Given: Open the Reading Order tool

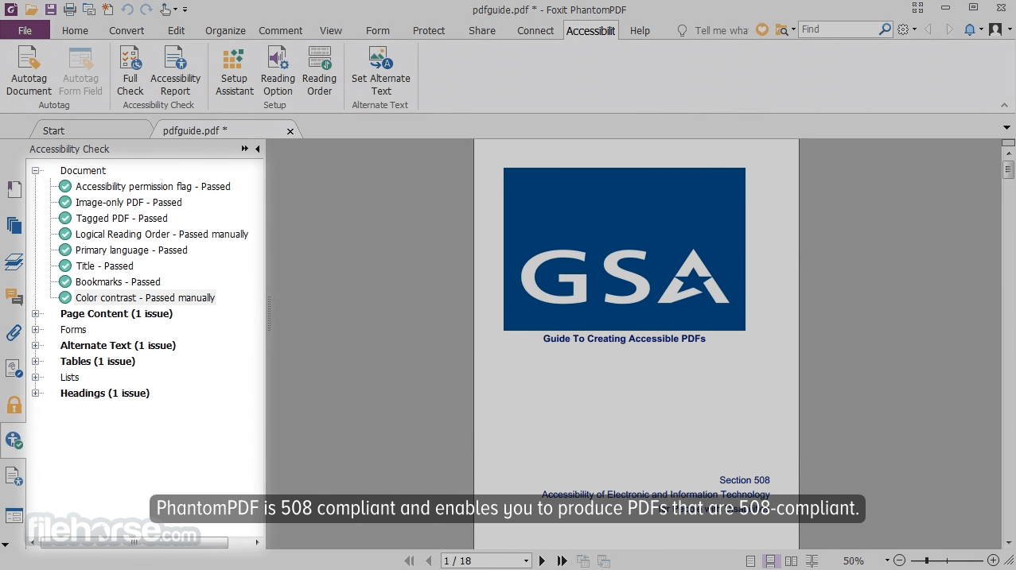Looking at the screenshot, I should (x=319, y=72).
